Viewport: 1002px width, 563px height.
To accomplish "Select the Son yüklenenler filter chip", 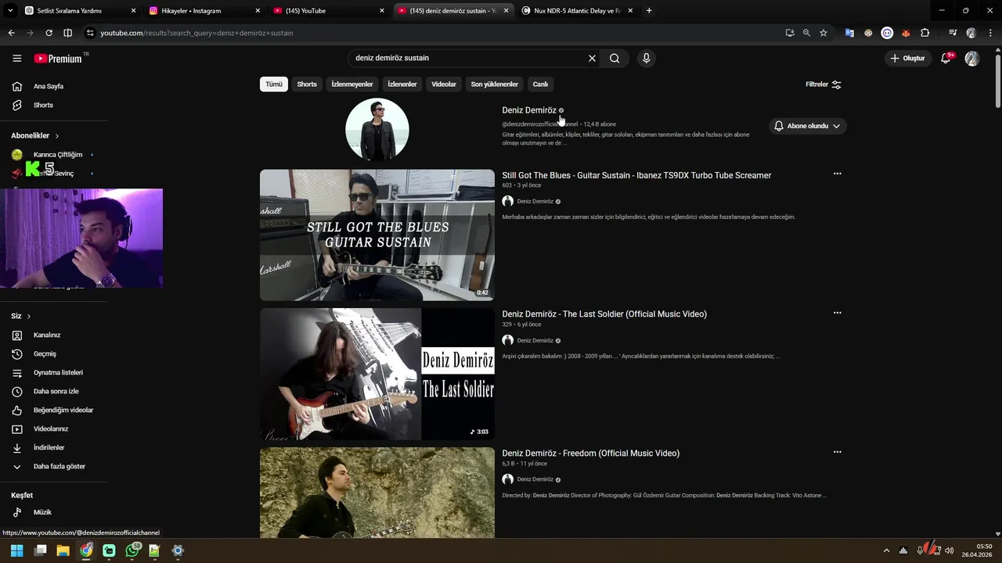I will click(494, 84).
